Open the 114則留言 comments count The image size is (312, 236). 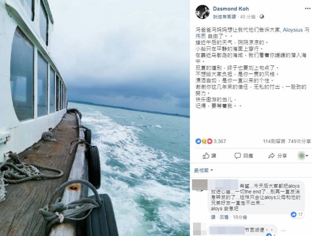pyautogui.click(x=274, y=141)
